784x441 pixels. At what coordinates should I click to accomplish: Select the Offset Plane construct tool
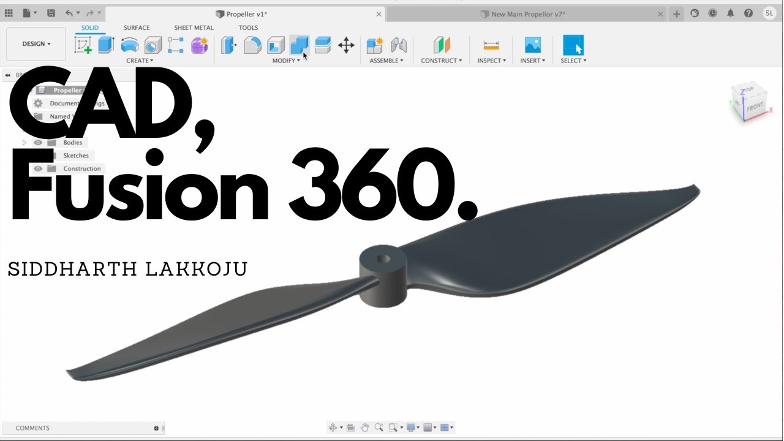[x=442, y=45]
